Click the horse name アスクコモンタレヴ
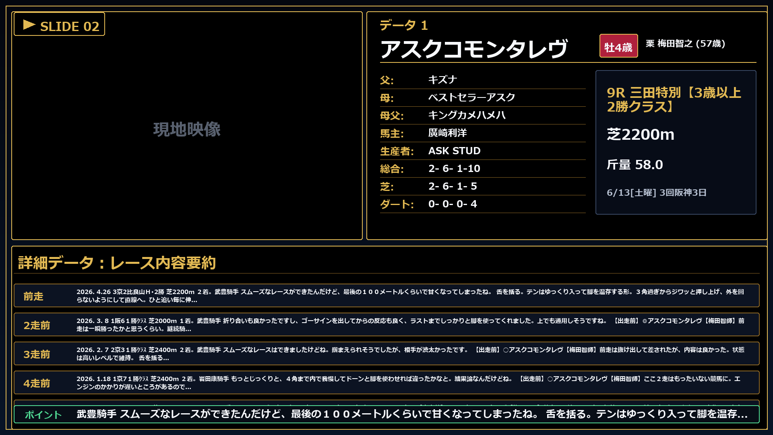773x435 pixels. (474, 49)
